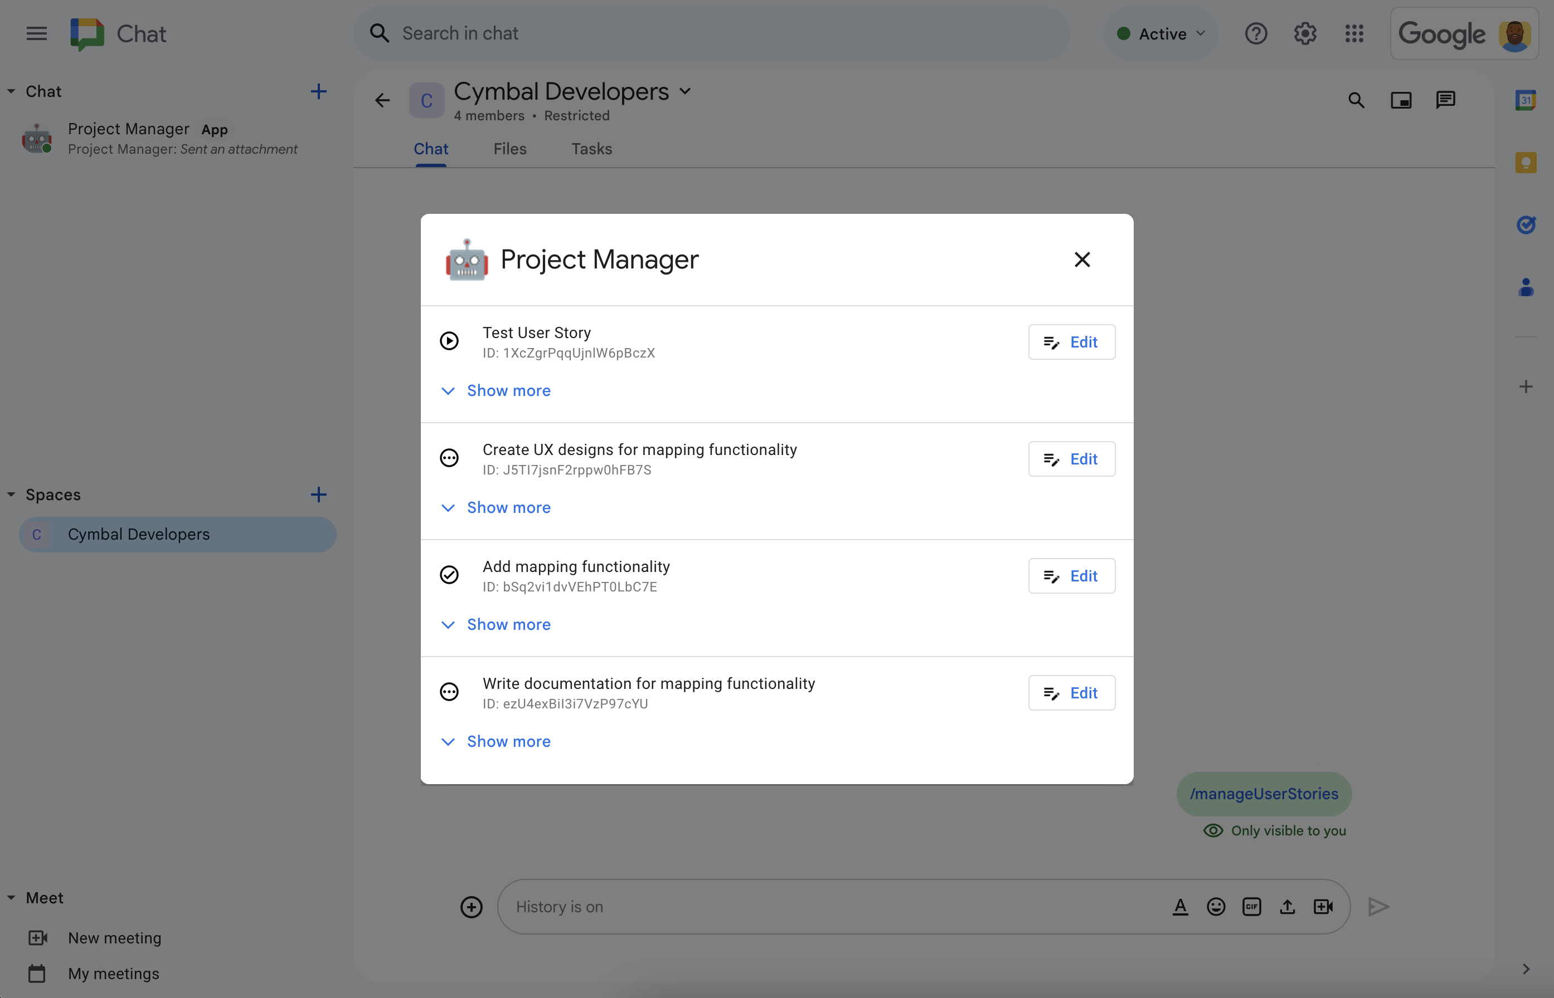Click the blocked status icon for Write documentation
This screenshot has width=1554, height=998.
pos(451,691)
